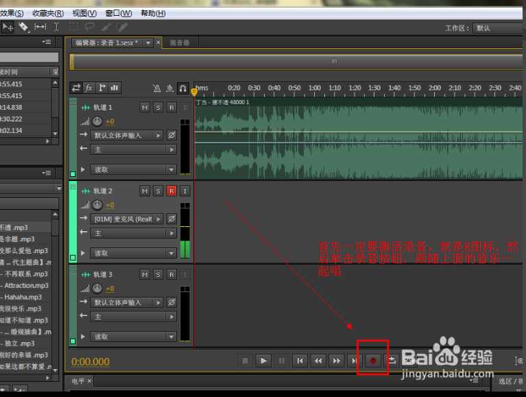
Task: Click the Play button in transport
Action: click(x=263, y=361)
